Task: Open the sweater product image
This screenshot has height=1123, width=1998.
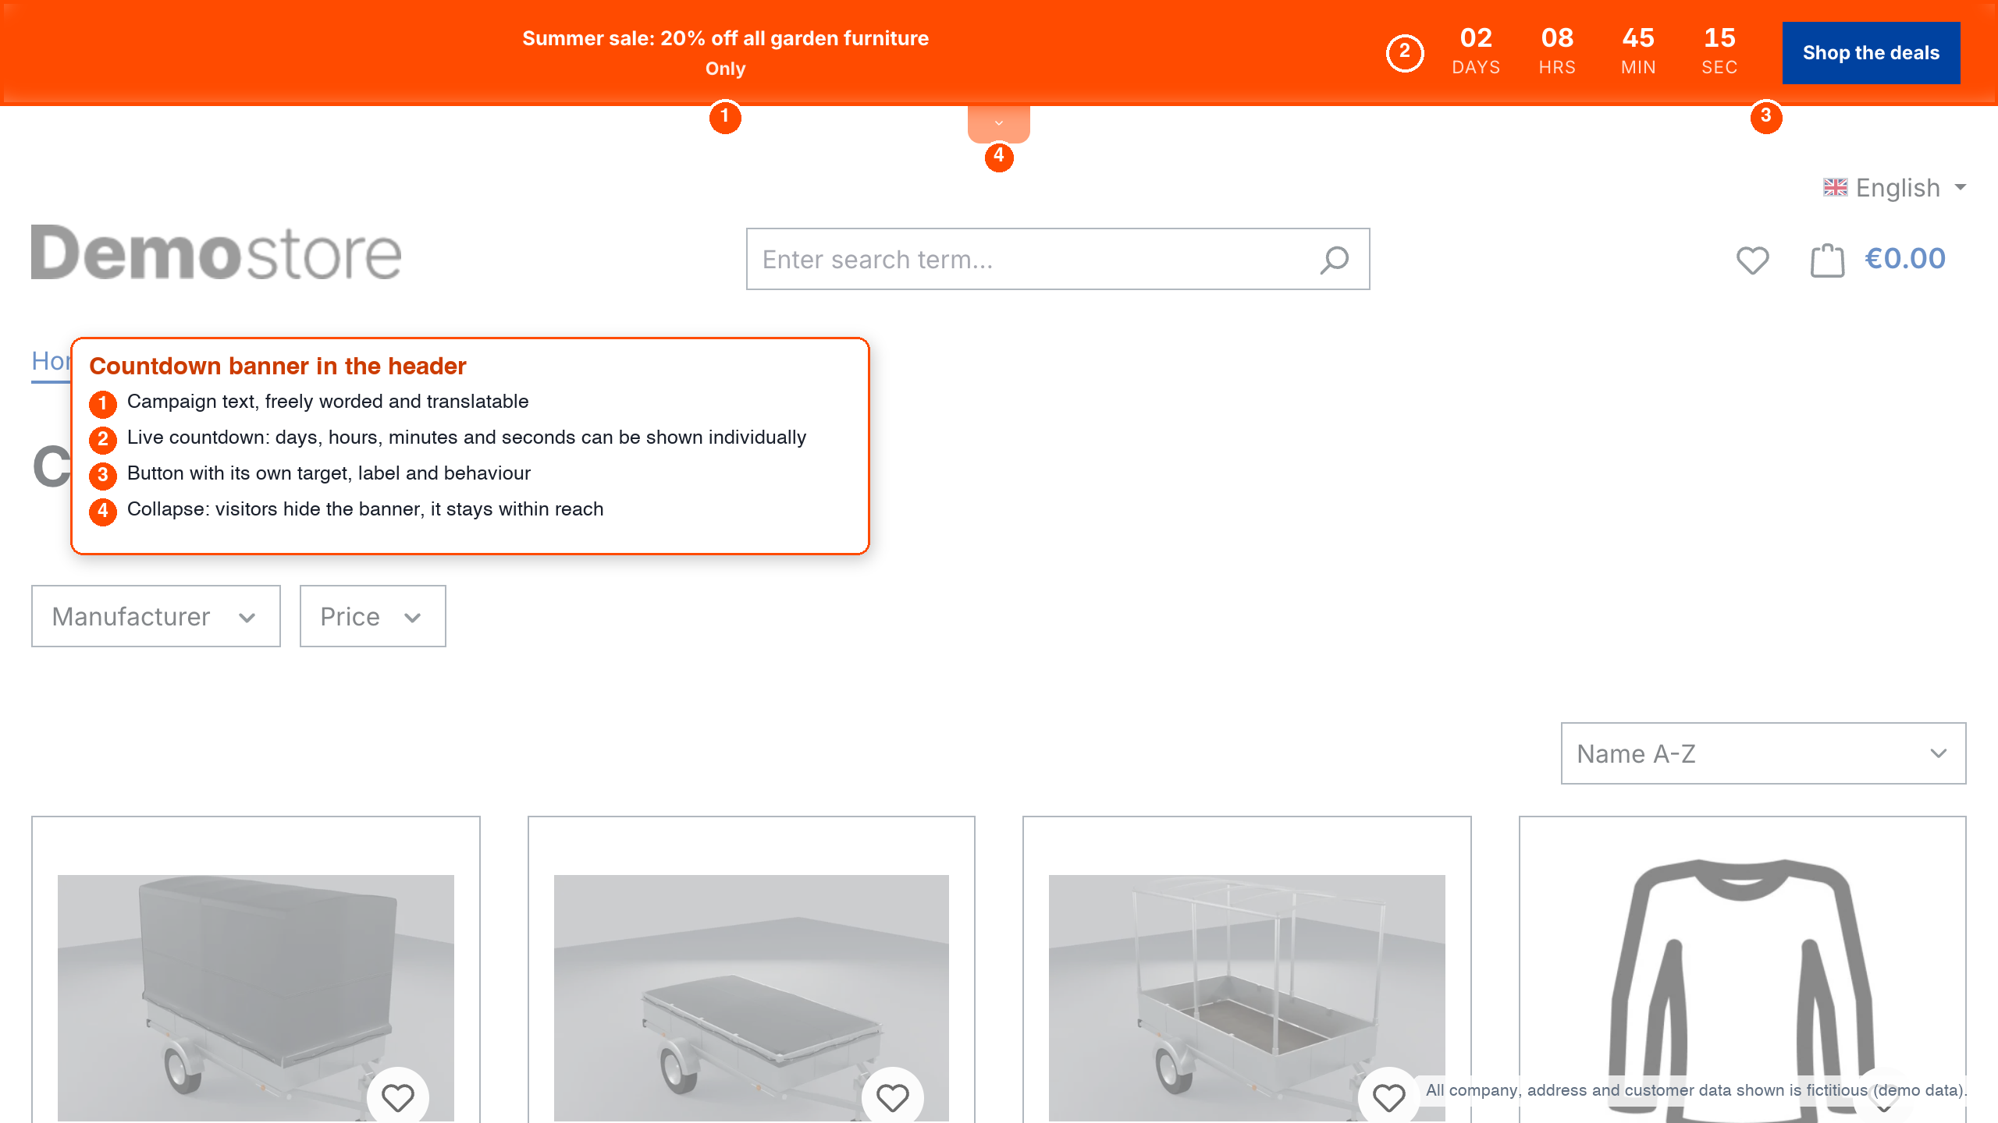Action: [x=1742, y=990]
